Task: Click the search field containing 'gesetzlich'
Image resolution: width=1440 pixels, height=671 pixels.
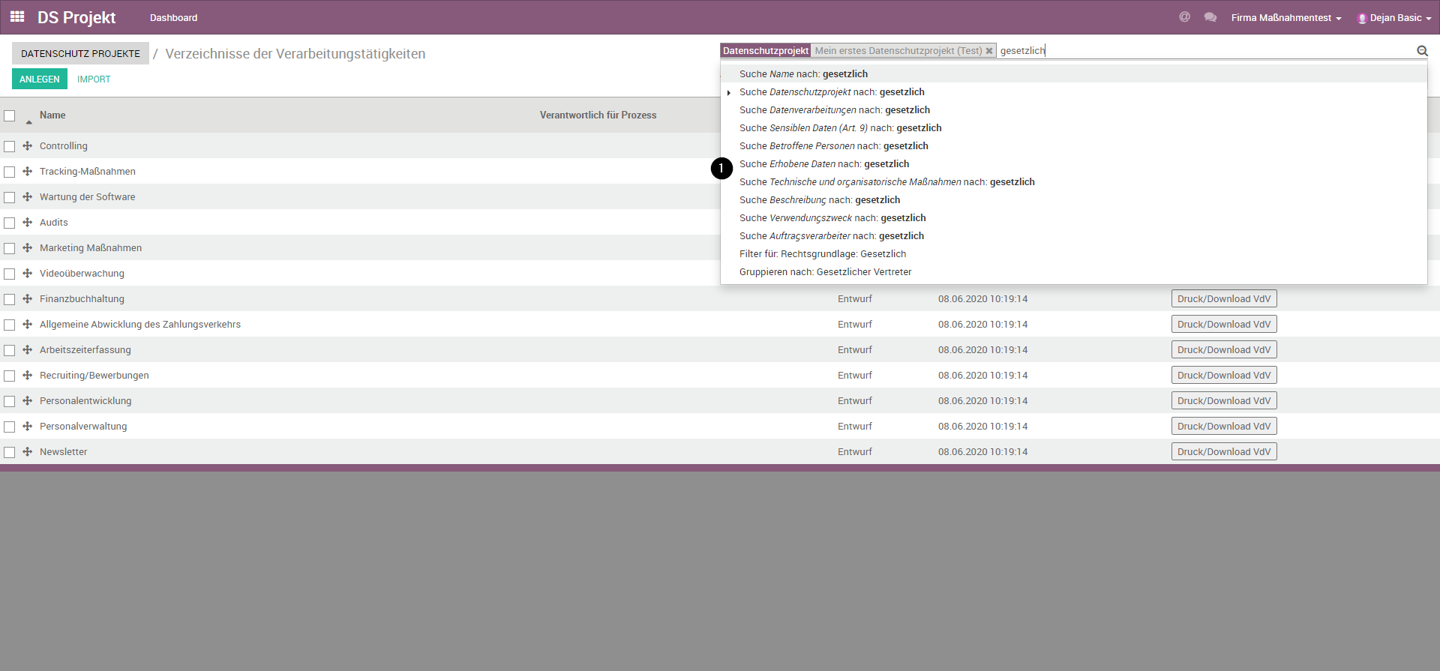Action: pos(1200,51)
